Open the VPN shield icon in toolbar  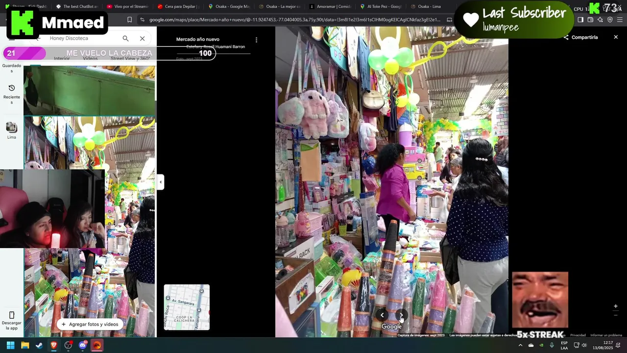pos(610,20)
